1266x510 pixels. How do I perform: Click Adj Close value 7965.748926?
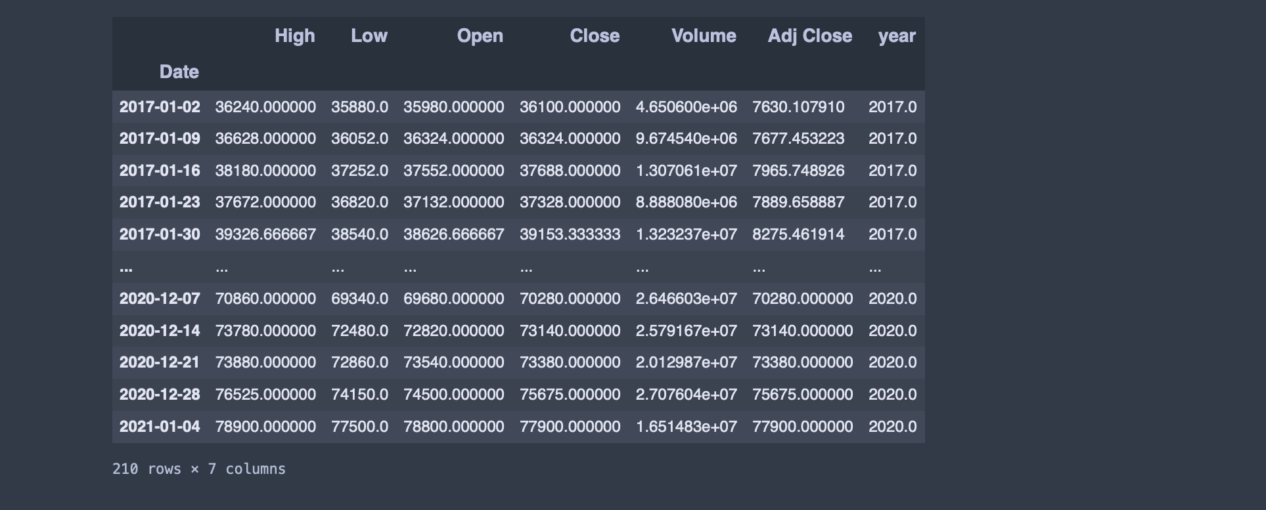point(798,171)
